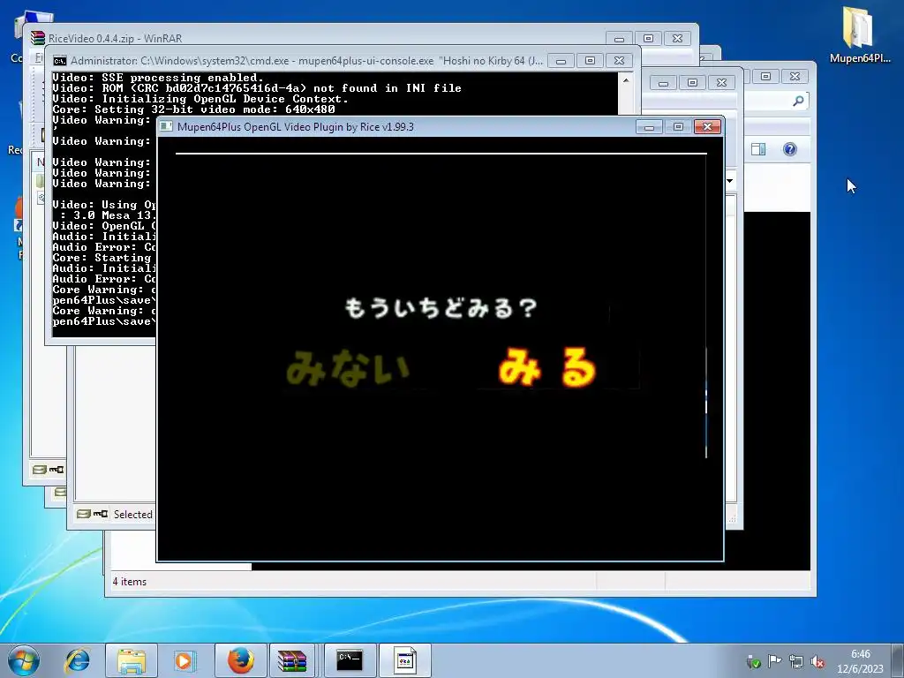The height and width of the screenshot is (678, 904).
Task: Choose the みる option in the game
Action: (x=547, y=367)
